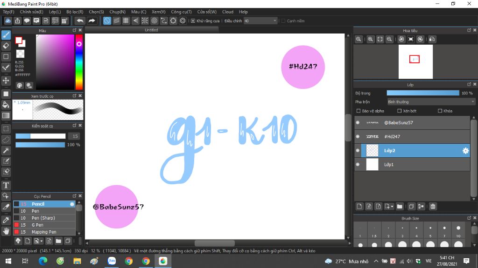478x268 pixels.
Task: Click the Undo arrow in the toolbar
Action: point(80,20)
